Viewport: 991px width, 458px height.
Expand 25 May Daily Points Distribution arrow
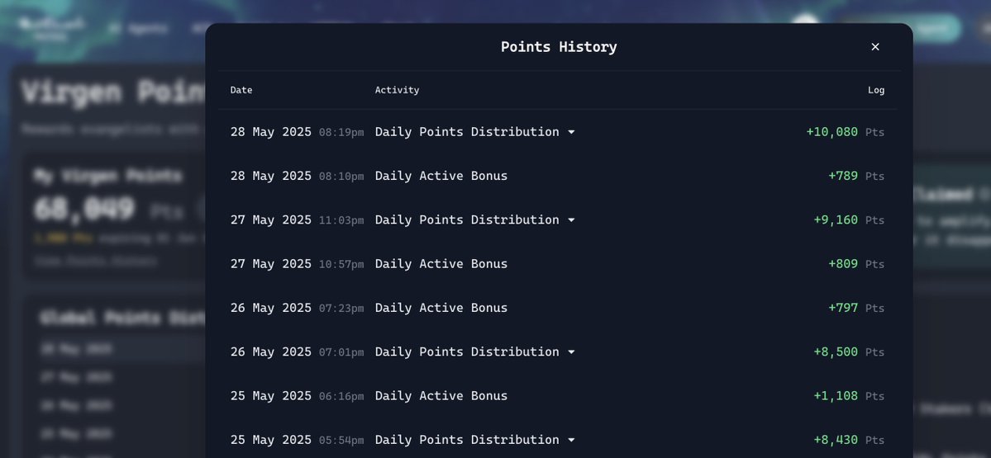(571, 440)
